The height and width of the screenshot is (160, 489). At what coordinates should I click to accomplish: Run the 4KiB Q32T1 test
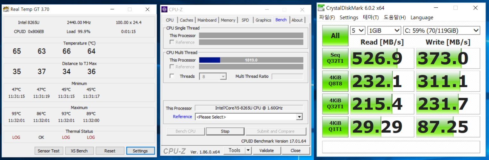click(335, 104)
